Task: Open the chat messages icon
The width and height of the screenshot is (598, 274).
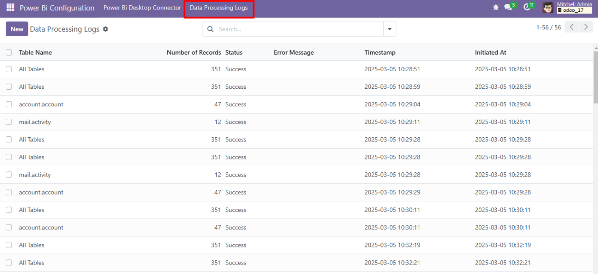Action: [508, 8]
